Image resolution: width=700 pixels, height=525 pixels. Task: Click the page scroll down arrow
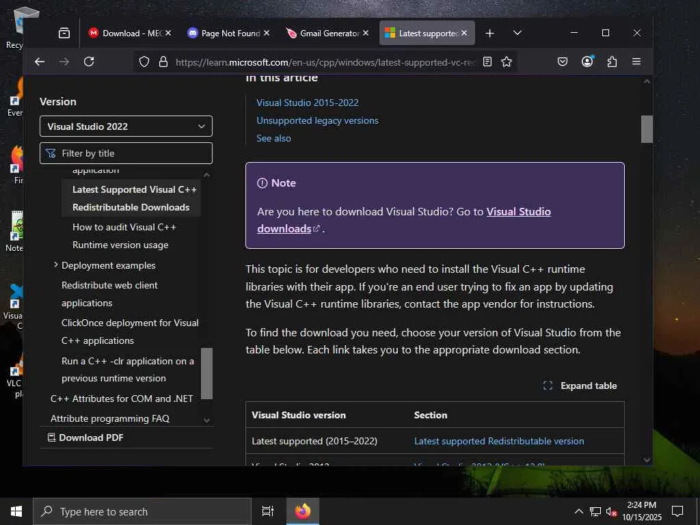647,460
